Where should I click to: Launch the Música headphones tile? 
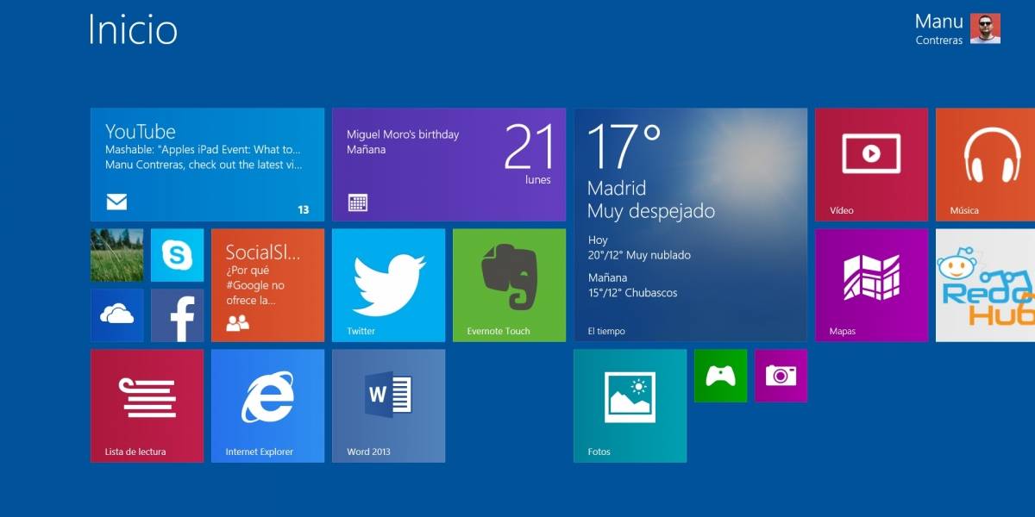[x=985, y=165]
